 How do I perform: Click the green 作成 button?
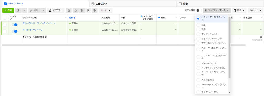[8, 10]
